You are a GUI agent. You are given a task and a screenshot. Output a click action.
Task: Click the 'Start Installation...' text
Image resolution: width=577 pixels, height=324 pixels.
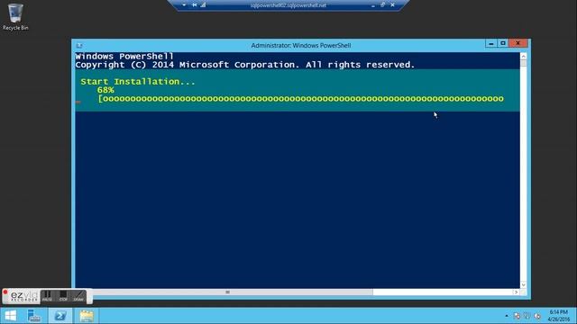(x=138, y=82)
